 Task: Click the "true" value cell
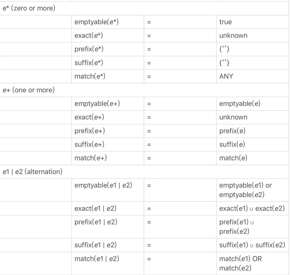tap(226, 22)
